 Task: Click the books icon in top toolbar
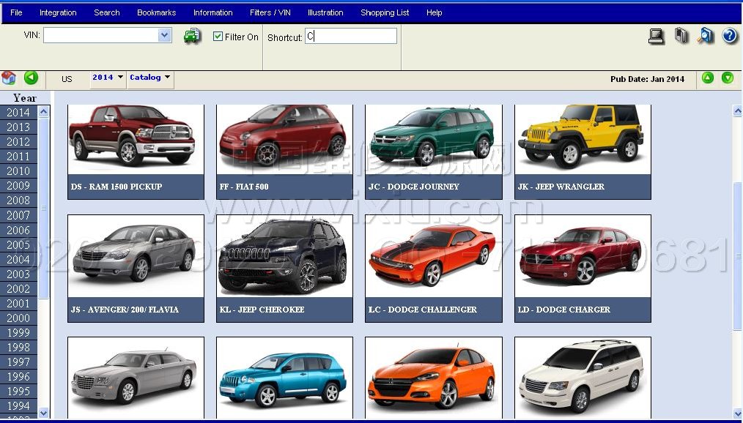(x=681, y=36)
